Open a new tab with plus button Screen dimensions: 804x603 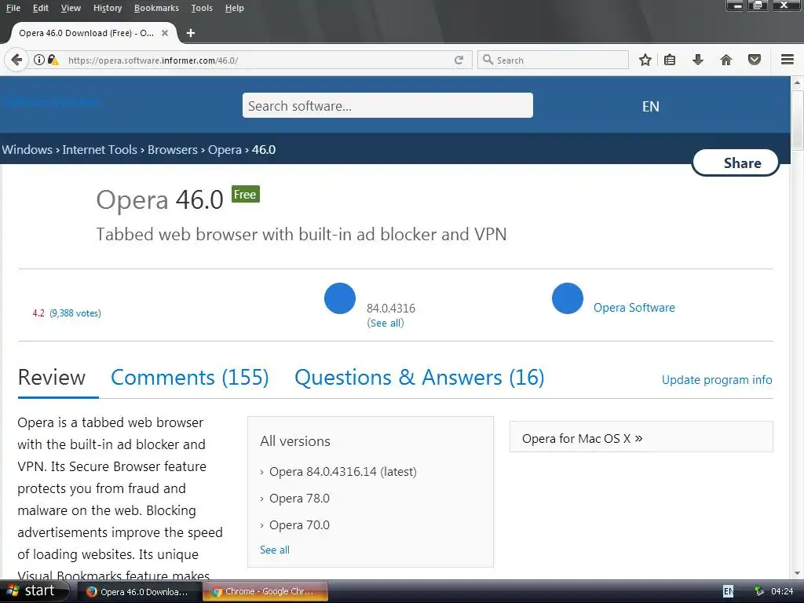point(191,33)
